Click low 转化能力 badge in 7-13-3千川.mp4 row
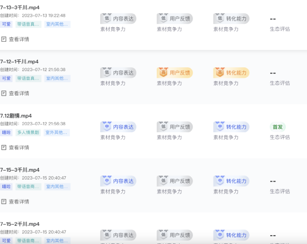The width and height of the screenshot is (307, 244). 231,18
